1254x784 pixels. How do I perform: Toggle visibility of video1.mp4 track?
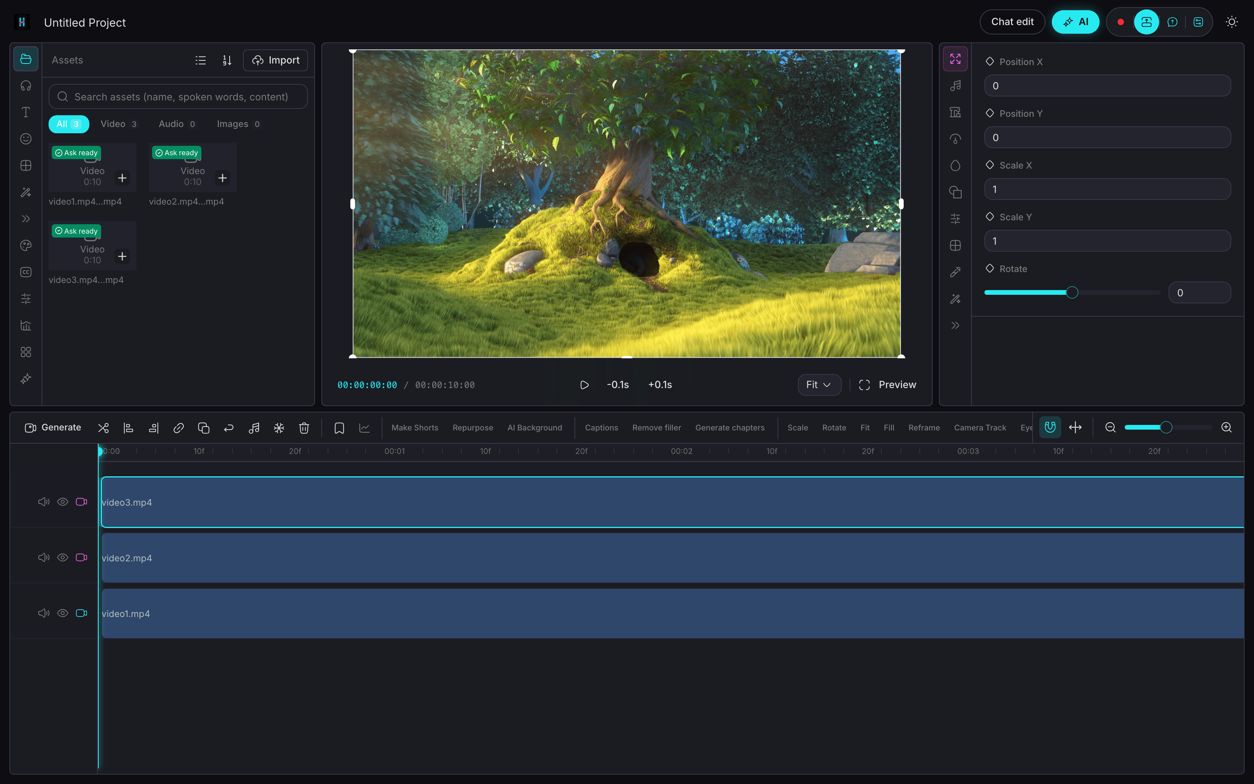click(x=63, y=613)
